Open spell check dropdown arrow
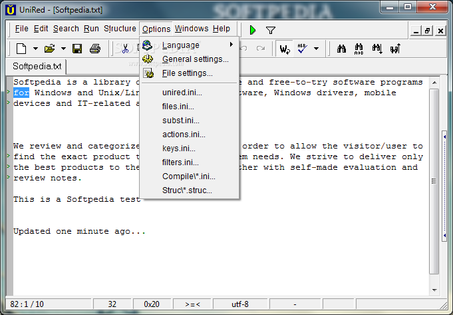 coord(317,49)
